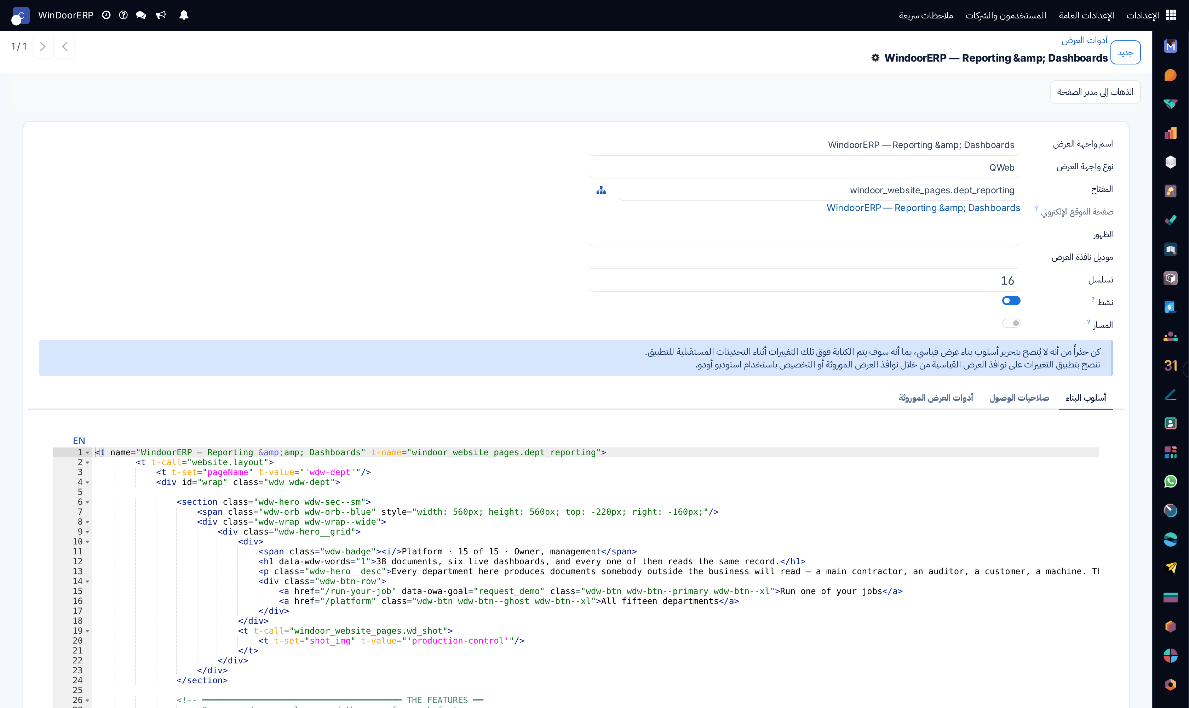
Task: Click into the اسم واجهة العرض name field
Action: [804, 145]
